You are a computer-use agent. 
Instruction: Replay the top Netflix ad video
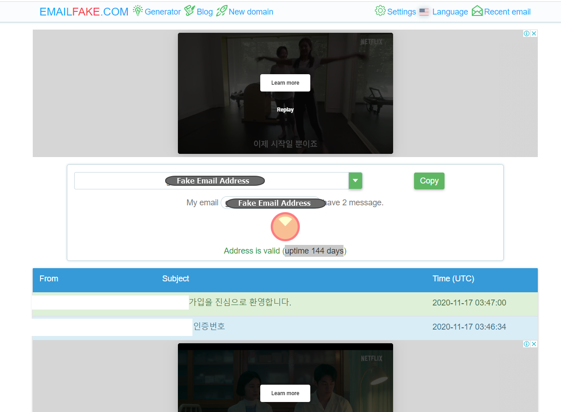coord(285,110)
